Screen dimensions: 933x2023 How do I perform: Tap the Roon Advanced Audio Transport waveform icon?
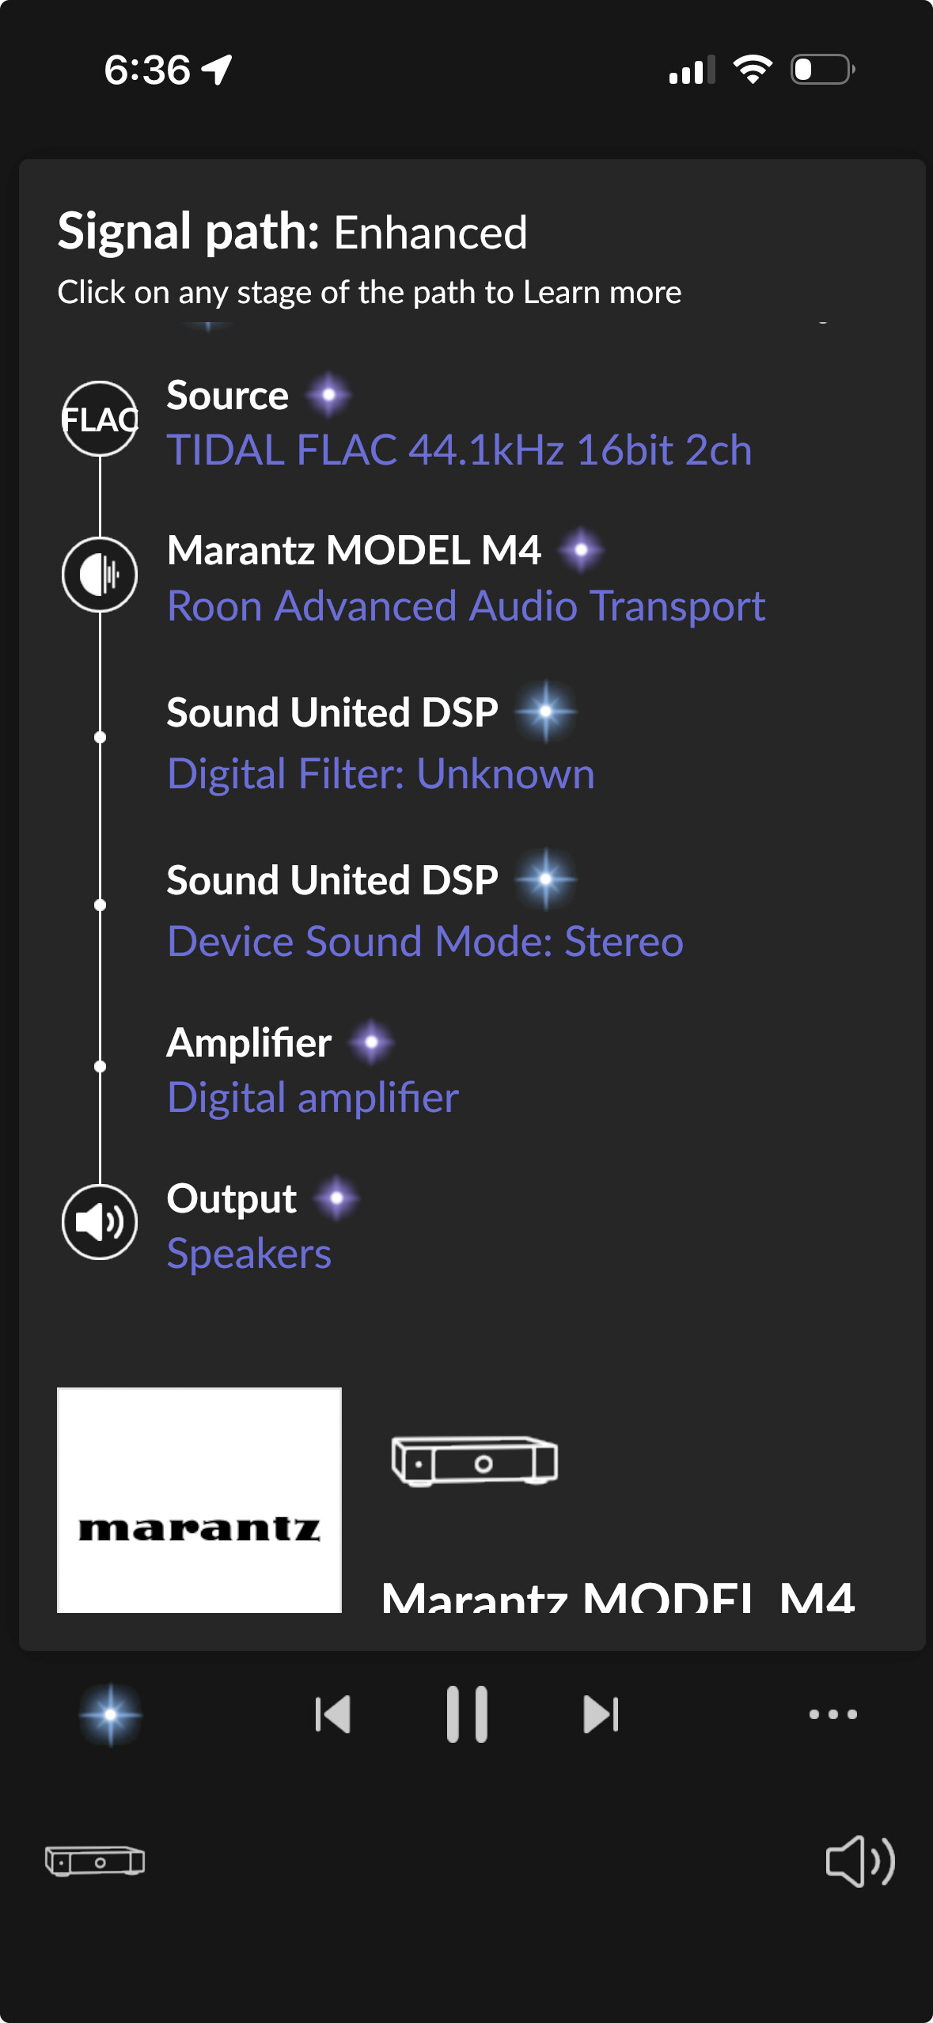click(x=100, y=574)
